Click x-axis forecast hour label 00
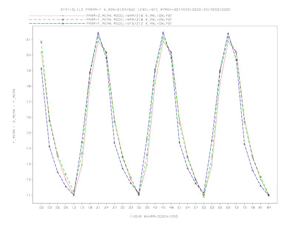This screenshot has width=293, height=226. (x=41, y=208)
